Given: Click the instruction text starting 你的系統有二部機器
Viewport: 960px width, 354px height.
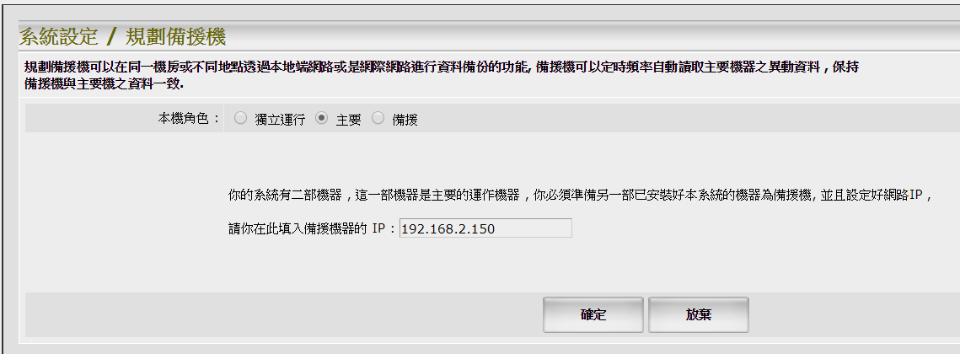Looking at the screenshot, I should point(580,196).
